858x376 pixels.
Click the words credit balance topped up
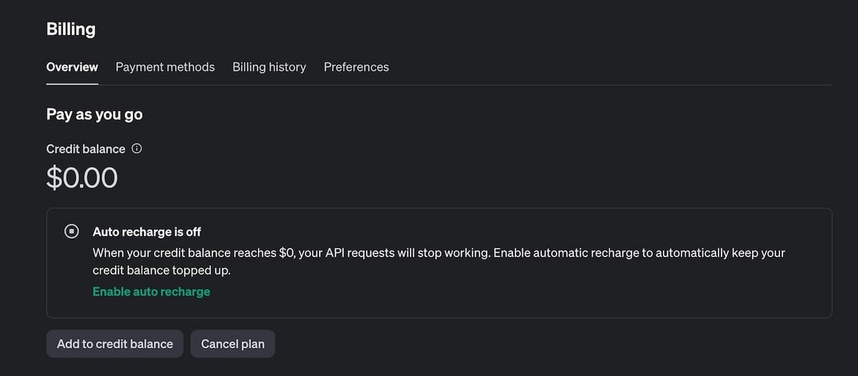click(x=162, y=271)
